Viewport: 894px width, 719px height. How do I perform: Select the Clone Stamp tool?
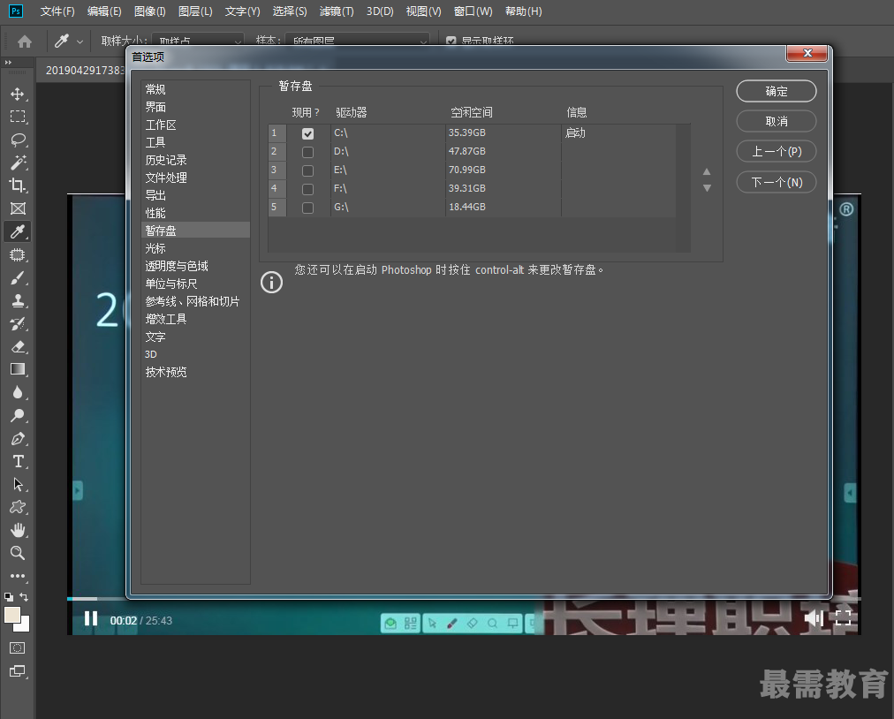click(x=18, y=300)
